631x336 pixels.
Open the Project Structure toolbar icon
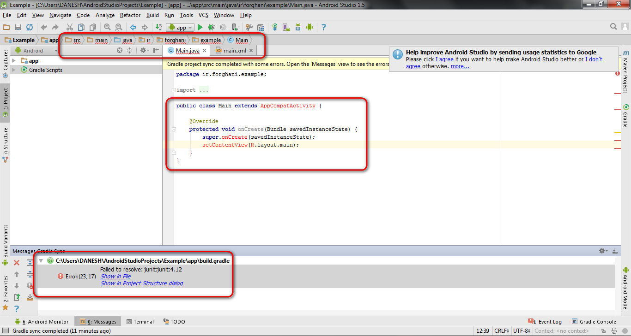point(261,28)
